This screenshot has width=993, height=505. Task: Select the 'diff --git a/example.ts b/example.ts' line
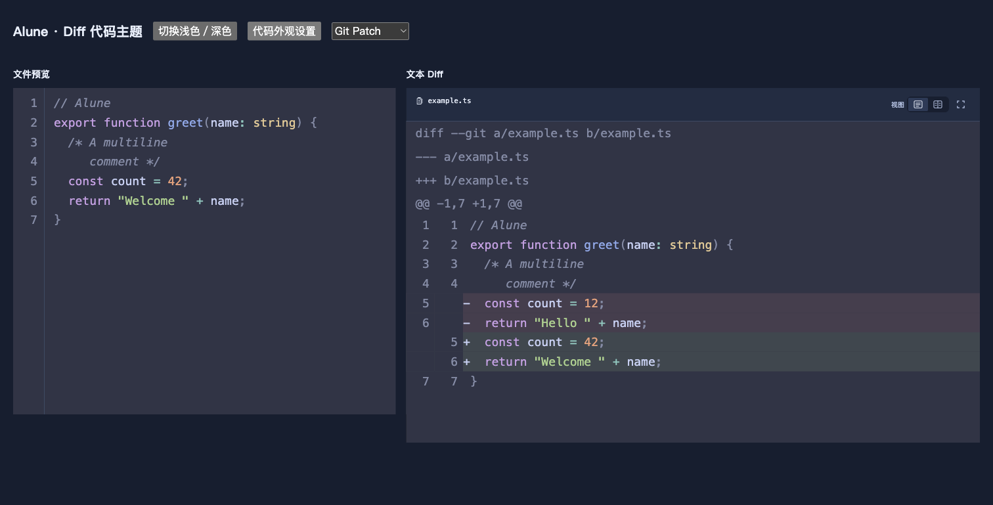pyautogui.click(x=543, y=133)
